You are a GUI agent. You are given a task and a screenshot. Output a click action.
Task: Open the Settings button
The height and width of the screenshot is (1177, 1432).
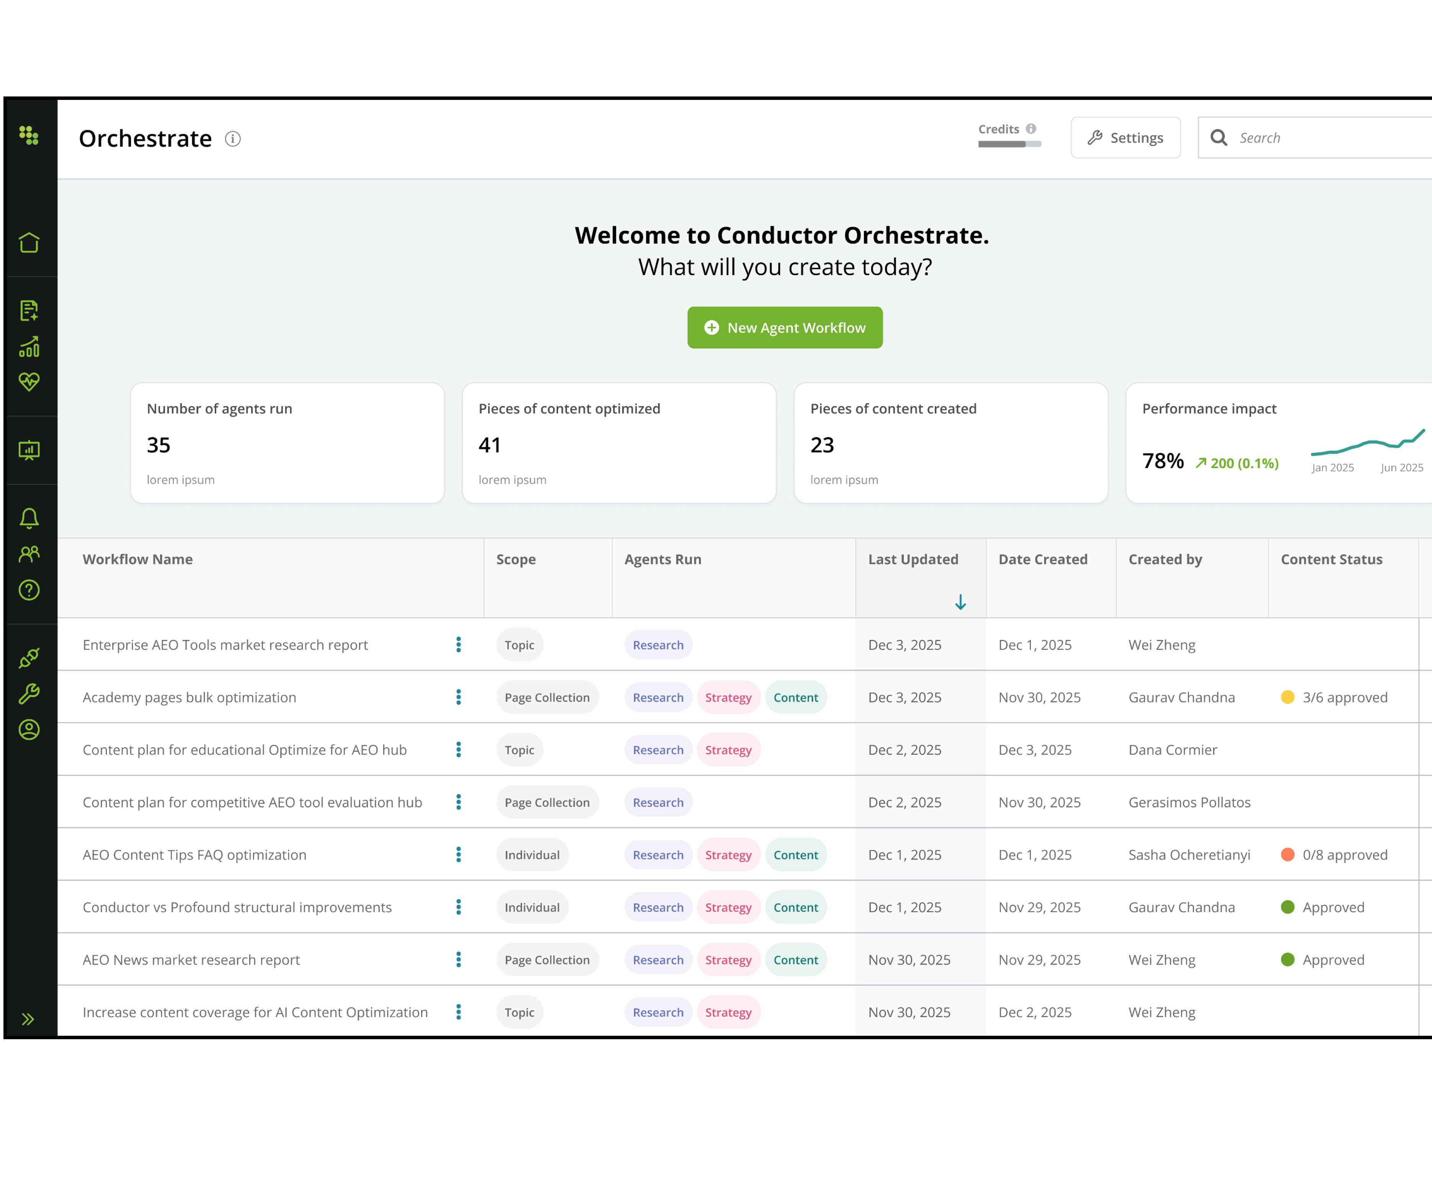click(x=1125, y=138)
